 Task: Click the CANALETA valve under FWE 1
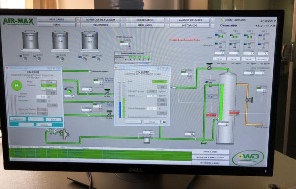(220, 45)
